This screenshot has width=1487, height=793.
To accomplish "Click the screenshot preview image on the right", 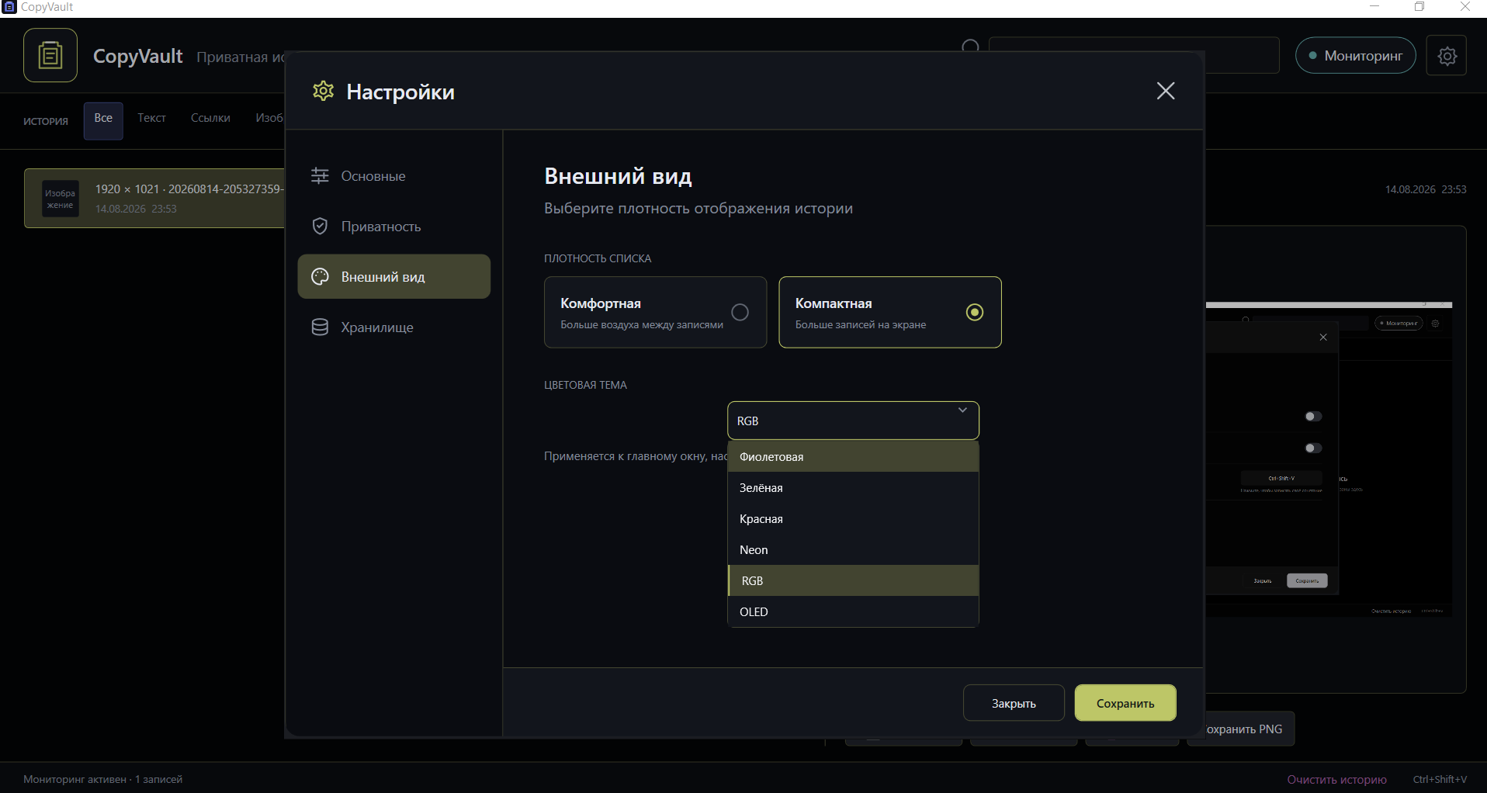I will (x=1329, y=459).
